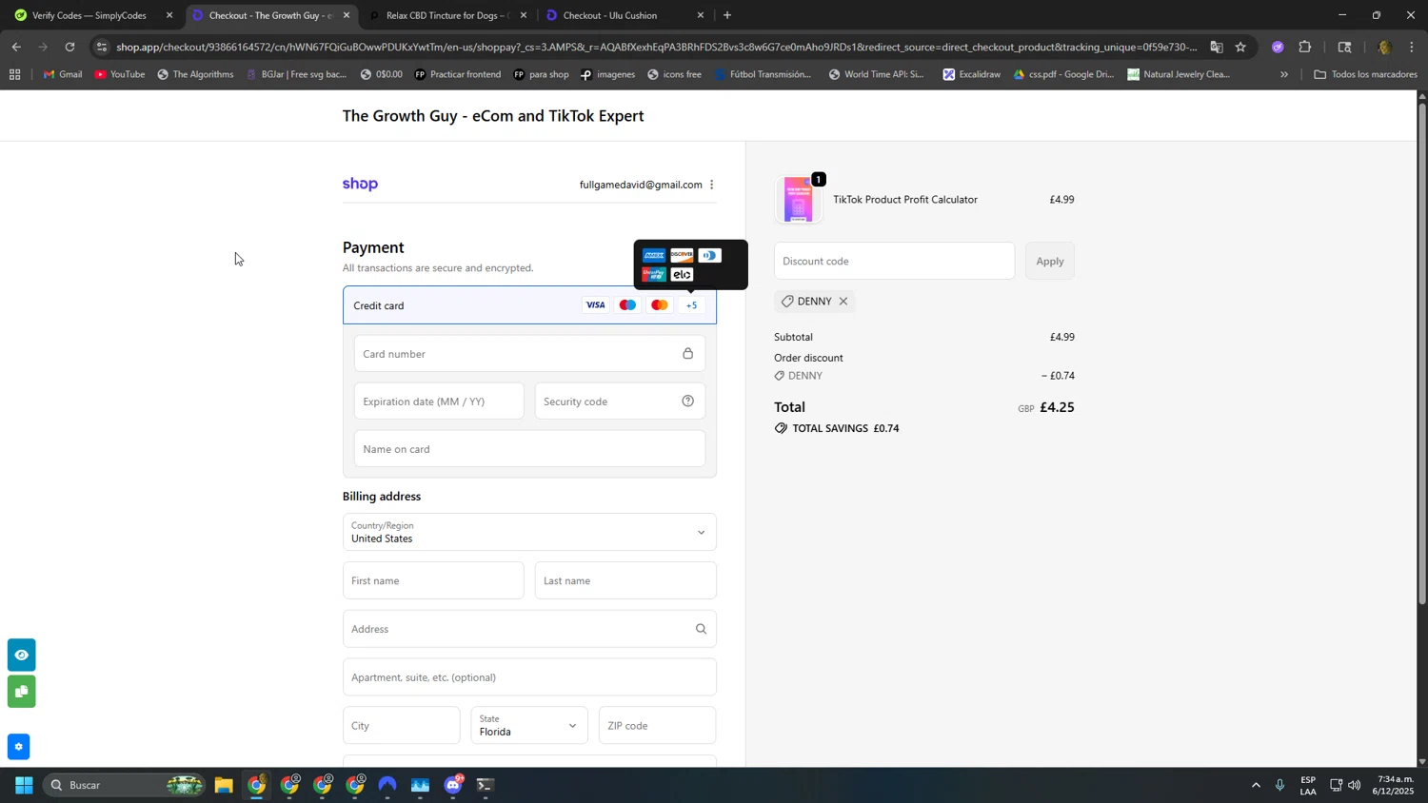Click the Visa card logo
This screenshot has height=803, width=1428.
pyautogui.click(x=595, y=305)
